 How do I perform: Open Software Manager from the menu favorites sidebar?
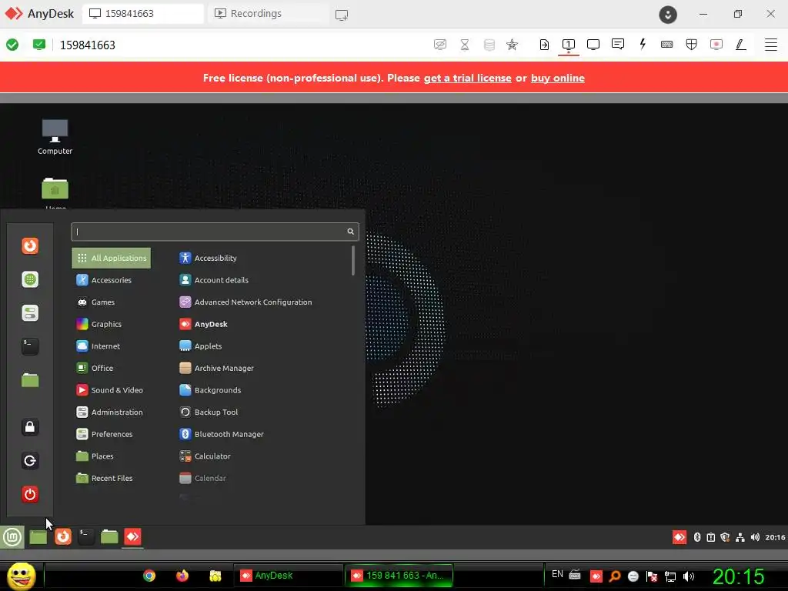pyautogui.click(x=30, y=279)
